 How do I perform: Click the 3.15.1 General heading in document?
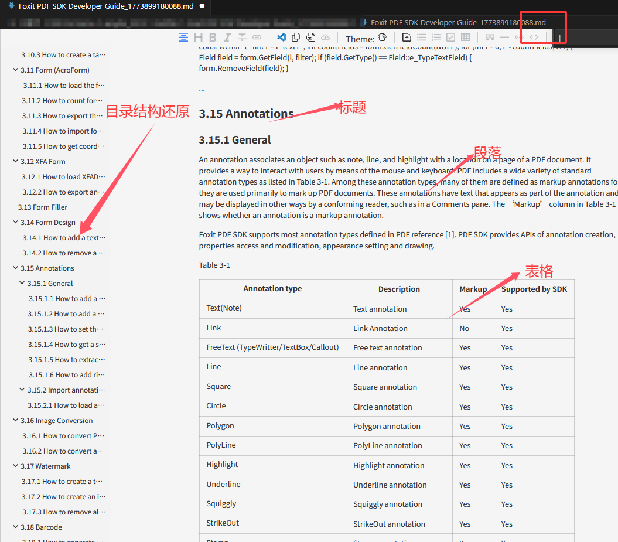[x=235, y=140]
